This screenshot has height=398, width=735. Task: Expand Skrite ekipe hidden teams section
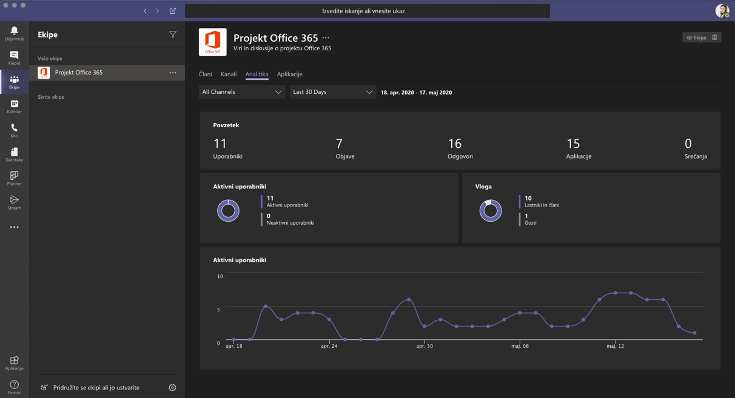point(51,97)
